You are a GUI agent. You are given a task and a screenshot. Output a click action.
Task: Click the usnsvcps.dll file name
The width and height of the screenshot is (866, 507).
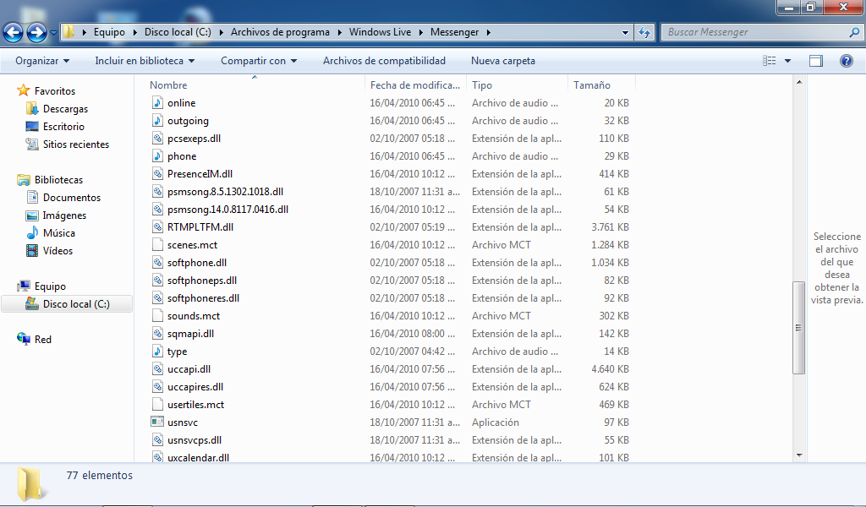[195, 440]
